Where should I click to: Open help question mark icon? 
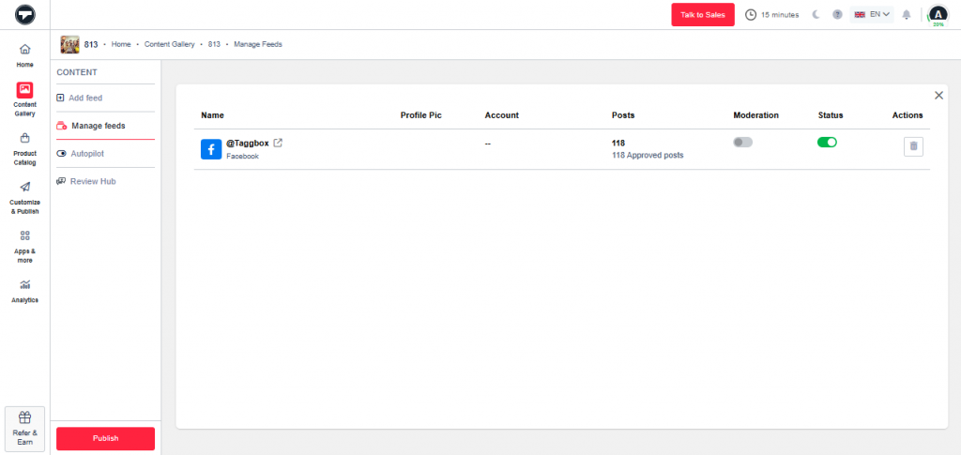click(x=837, y=15)
